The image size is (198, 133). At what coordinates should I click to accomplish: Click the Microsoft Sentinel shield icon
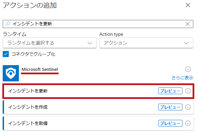[11, 73]
